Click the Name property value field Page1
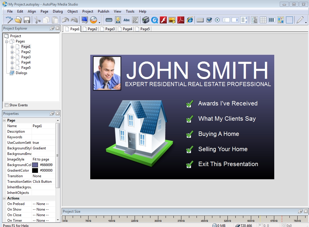309x227 pixels. click(x=43, y=126)
